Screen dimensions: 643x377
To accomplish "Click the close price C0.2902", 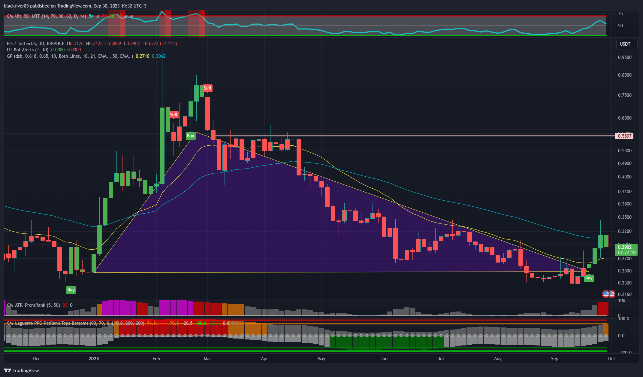I will (132, 44).
